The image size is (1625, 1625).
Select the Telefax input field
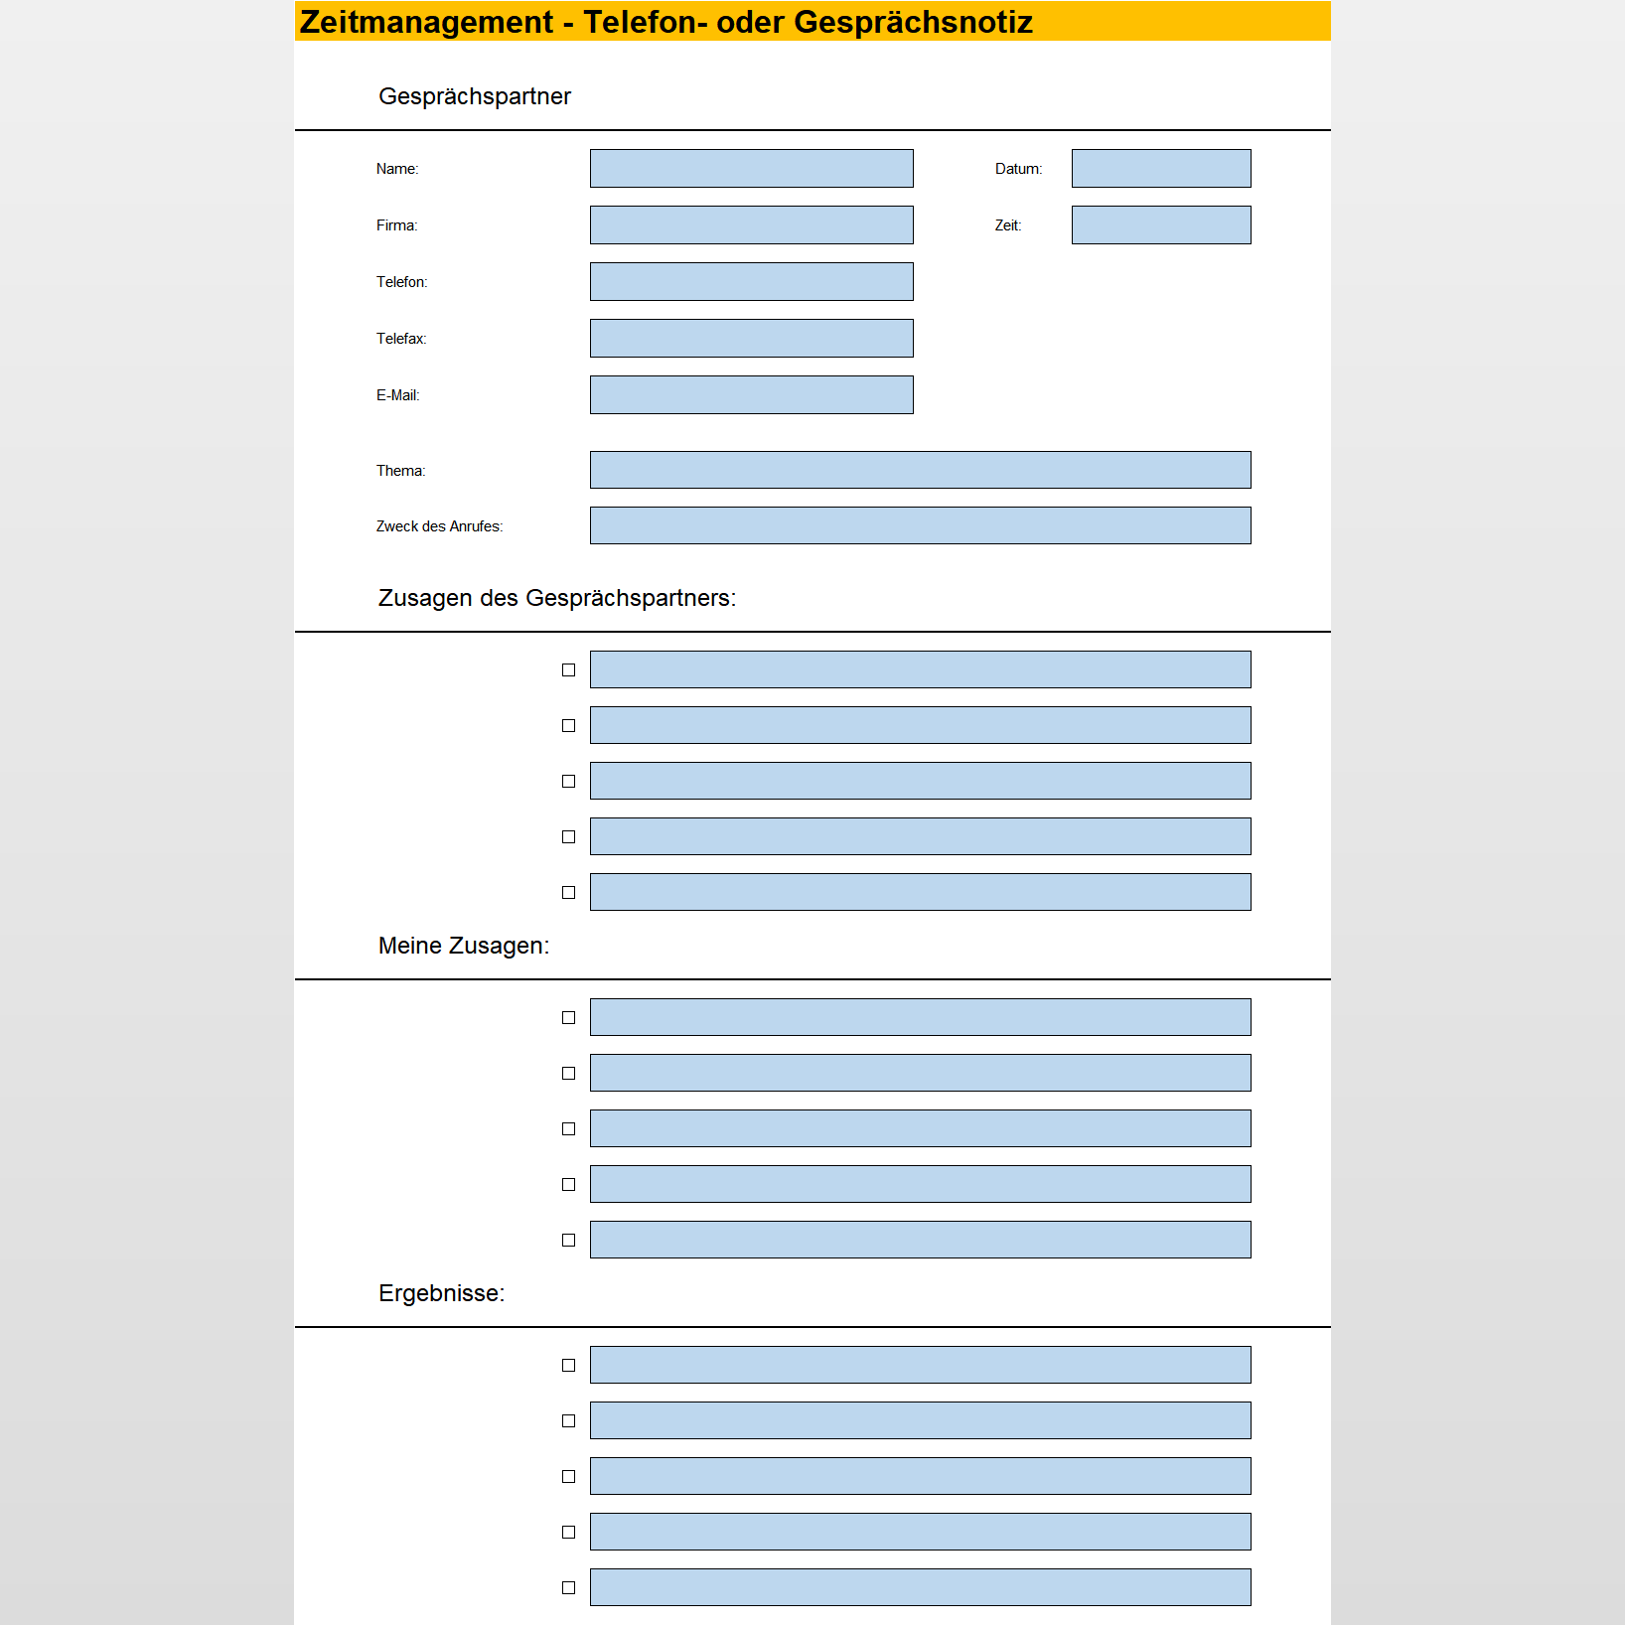(751, 339)
